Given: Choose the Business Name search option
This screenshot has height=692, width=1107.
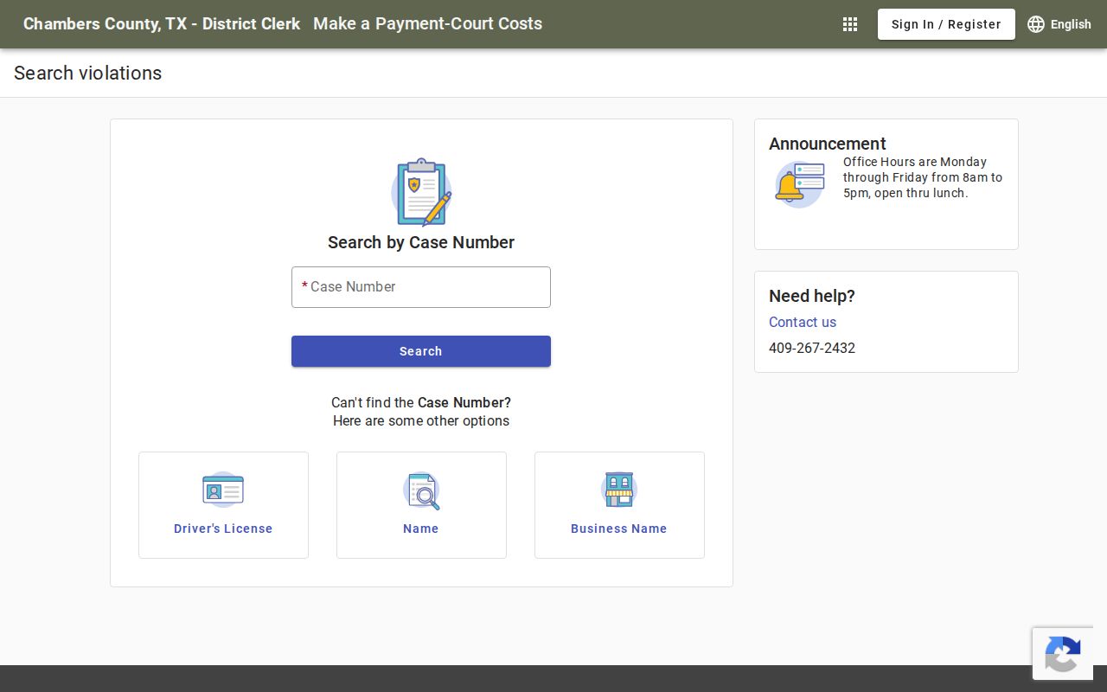Looking at the screenshot, I should (x=619, y=505).
